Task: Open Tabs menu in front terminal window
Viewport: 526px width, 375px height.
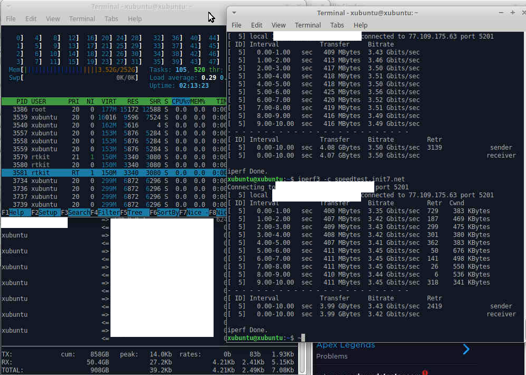Action: click(x=337, y=25)
